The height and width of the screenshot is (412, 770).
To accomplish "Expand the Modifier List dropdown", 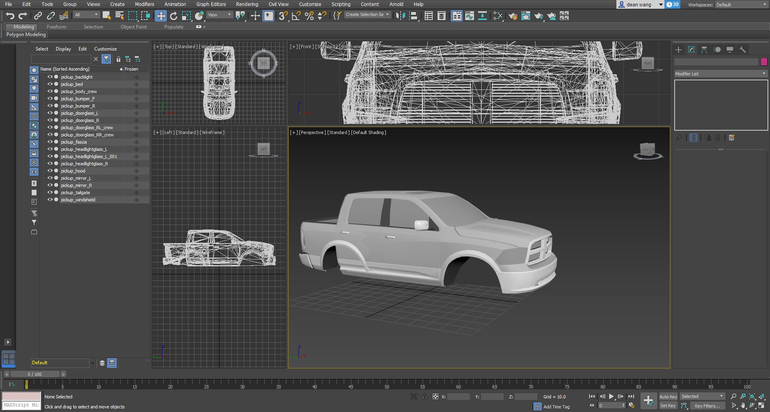I will [721, 74].
